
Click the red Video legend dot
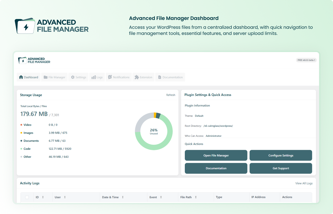pos(21,125)
